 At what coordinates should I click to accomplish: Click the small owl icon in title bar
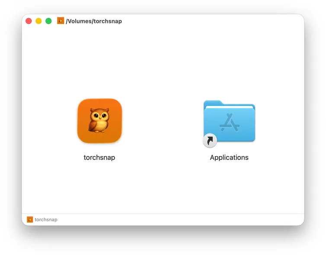point(61,21)
